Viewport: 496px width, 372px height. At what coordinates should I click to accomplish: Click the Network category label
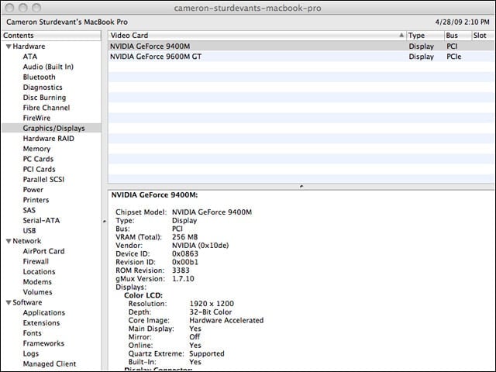pos(27,241)
